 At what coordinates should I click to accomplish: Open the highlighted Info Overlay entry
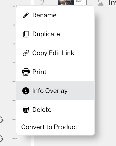pyautogui.click(x=55, y=91)
